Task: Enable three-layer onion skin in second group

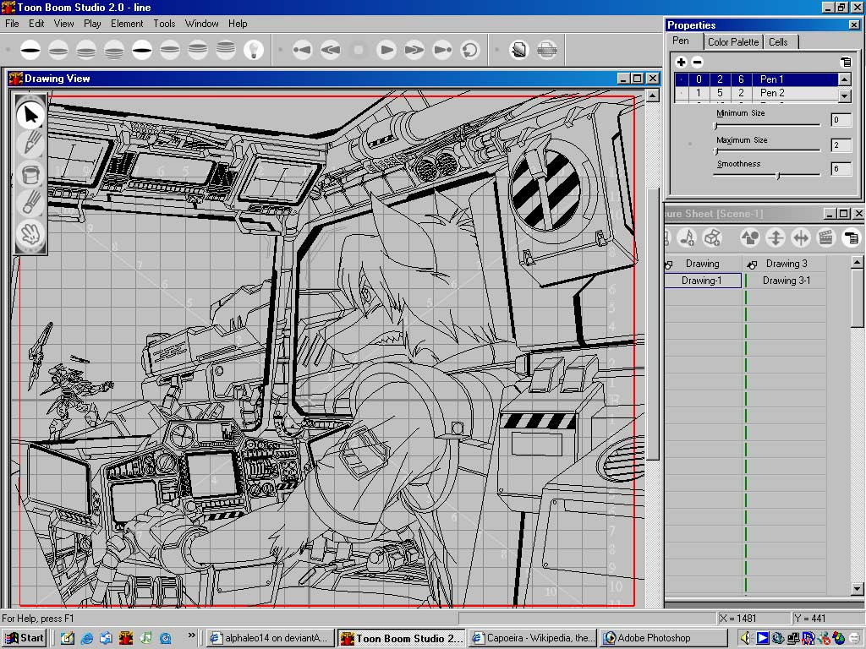Action: click(x=198, y=50)
